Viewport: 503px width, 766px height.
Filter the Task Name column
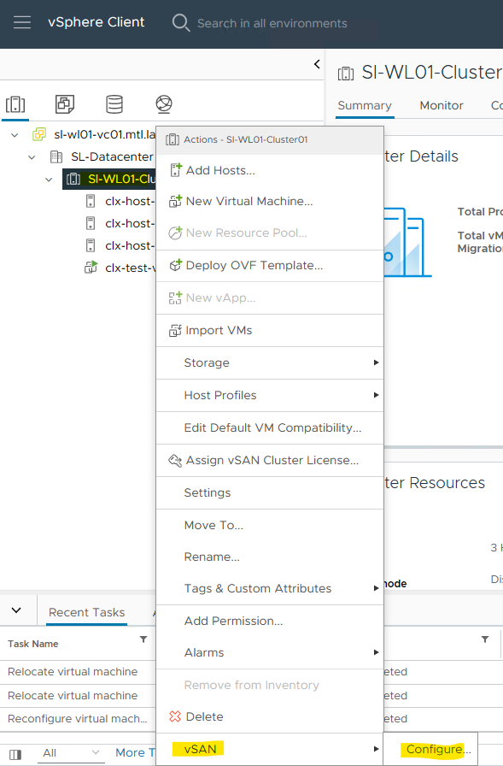tap(143, 639)
